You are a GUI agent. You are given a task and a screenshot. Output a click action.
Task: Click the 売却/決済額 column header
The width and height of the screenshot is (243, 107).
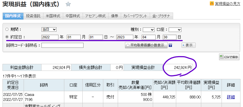tap(165, 85)
